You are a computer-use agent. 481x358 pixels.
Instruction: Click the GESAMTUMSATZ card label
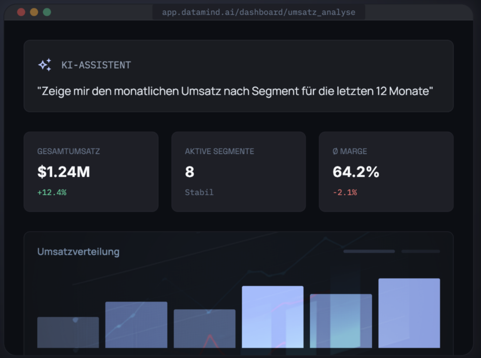click(x=69, y=151)
